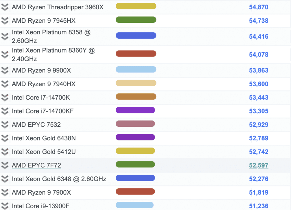Click the red bar for Xeon Platinum 8360Y
Viewport: 291px width, 210px height.
coord(136,53)
